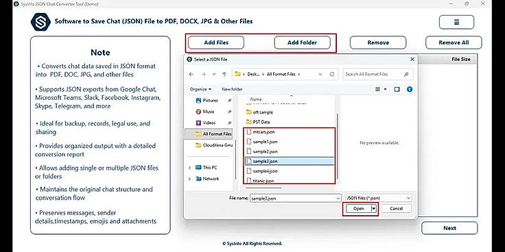Click the Remove button

coord(378,42)
